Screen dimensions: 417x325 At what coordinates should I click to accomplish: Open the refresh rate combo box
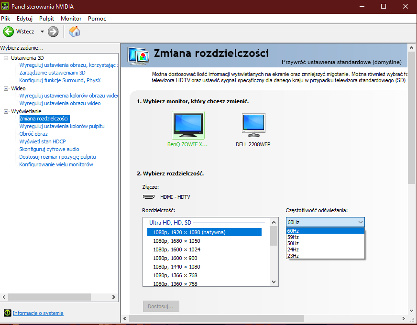coord(325,222)
